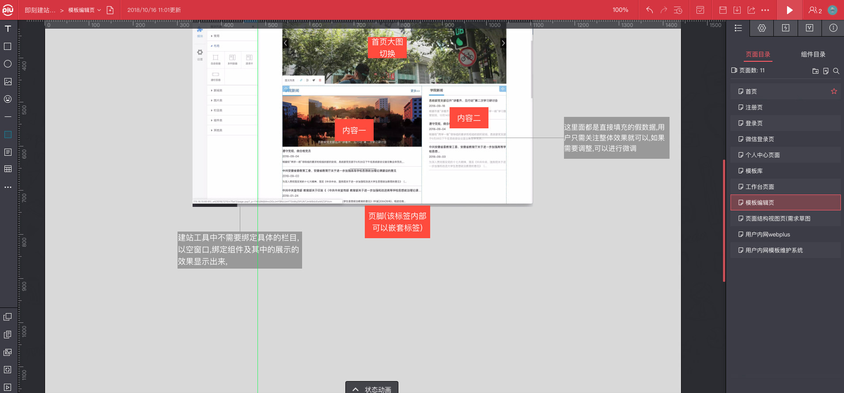The width and height of the screenshot is (844, 393).
Task: Click the new page icon beside the search icon
Action: click(x=826, y=71)
